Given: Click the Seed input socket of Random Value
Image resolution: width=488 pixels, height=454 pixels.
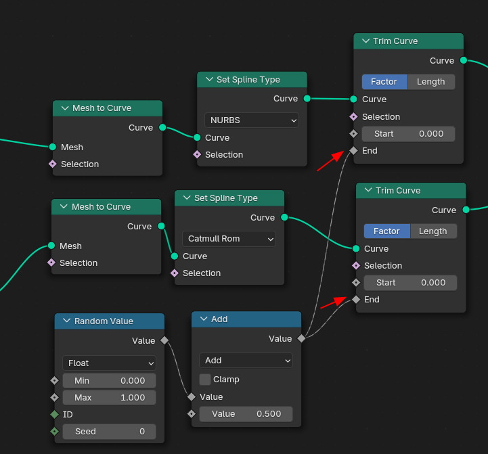Looking at the screenshot, I should pyautogui.click(x=54, y=431).
